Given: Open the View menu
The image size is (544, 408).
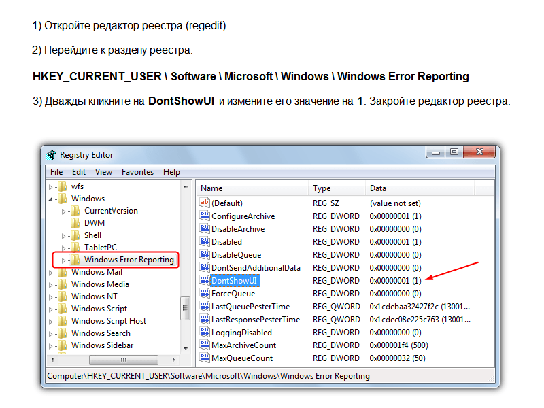Looking at the screenshot, I should [104, 172].
